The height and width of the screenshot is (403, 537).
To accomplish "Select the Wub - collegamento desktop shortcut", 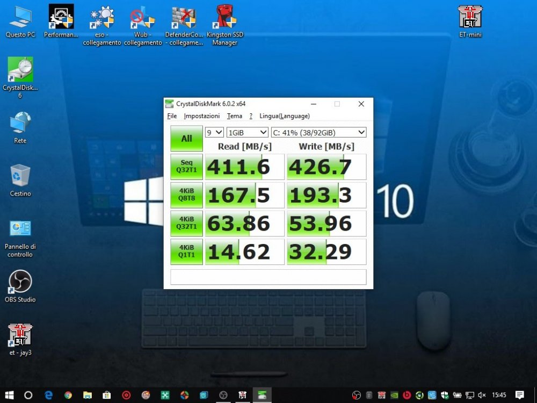I will click(x=142, y=25).
